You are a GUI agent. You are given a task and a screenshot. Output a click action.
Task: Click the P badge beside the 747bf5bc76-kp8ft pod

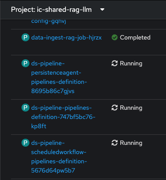pos(25,108)
